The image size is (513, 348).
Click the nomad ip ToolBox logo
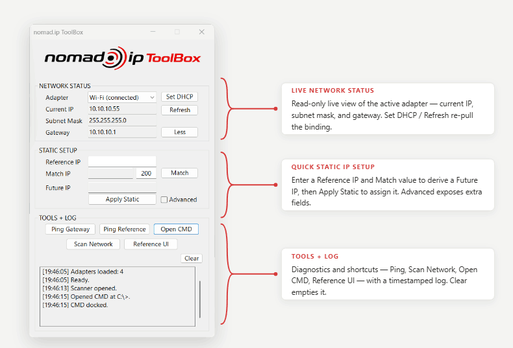pyautogui.click(x=122, y=58)
